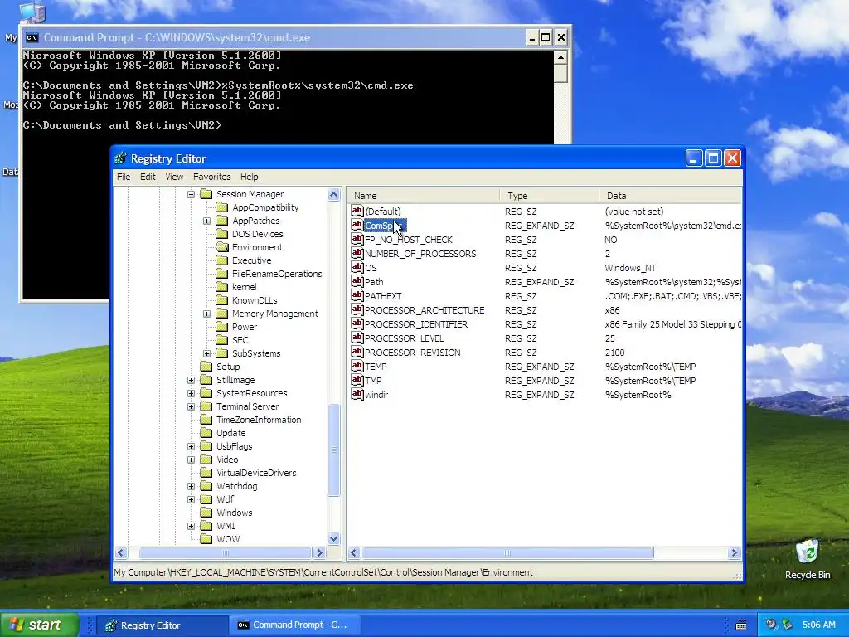Click the windir value string icon

(x=357, y=394)
